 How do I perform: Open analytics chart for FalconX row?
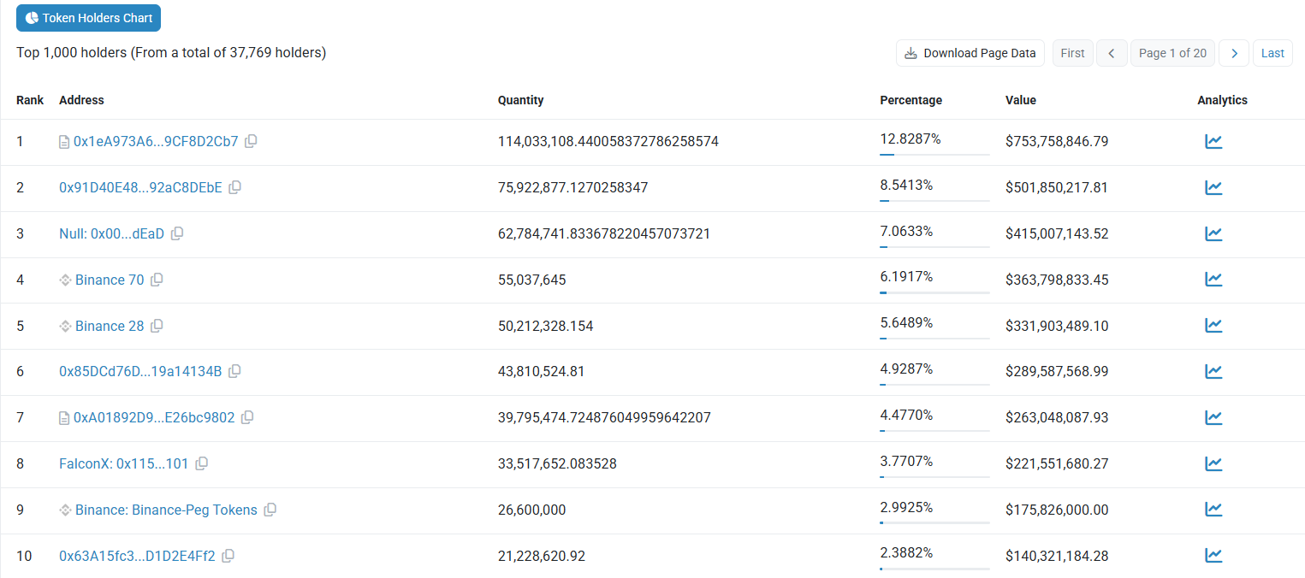(x=1213, y=464)
